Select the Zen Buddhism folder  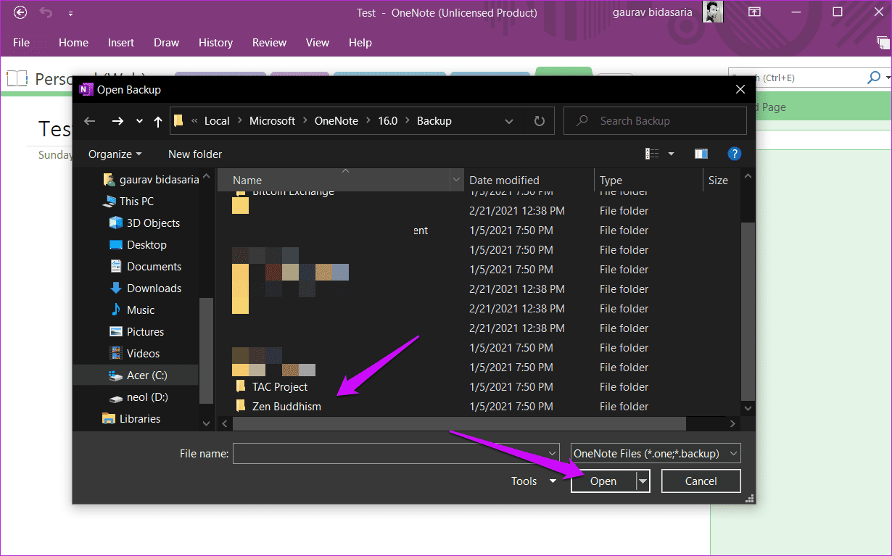coord(278,406)
